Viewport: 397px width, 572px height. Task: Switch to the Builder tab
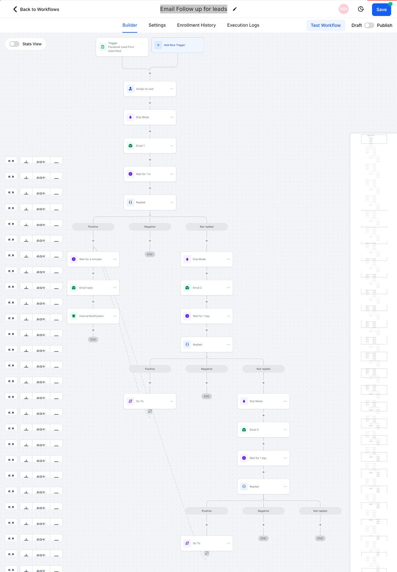point(130,25)
